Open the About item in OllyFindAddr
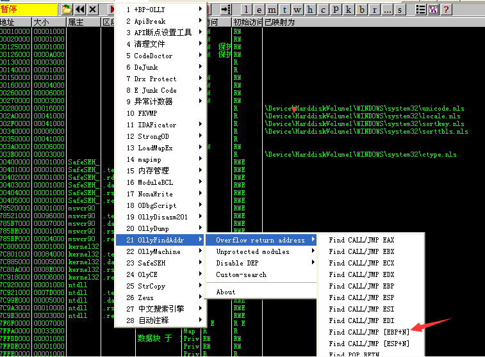The height and width of the screenshot is (357, 485). click(x=226, y=292)
